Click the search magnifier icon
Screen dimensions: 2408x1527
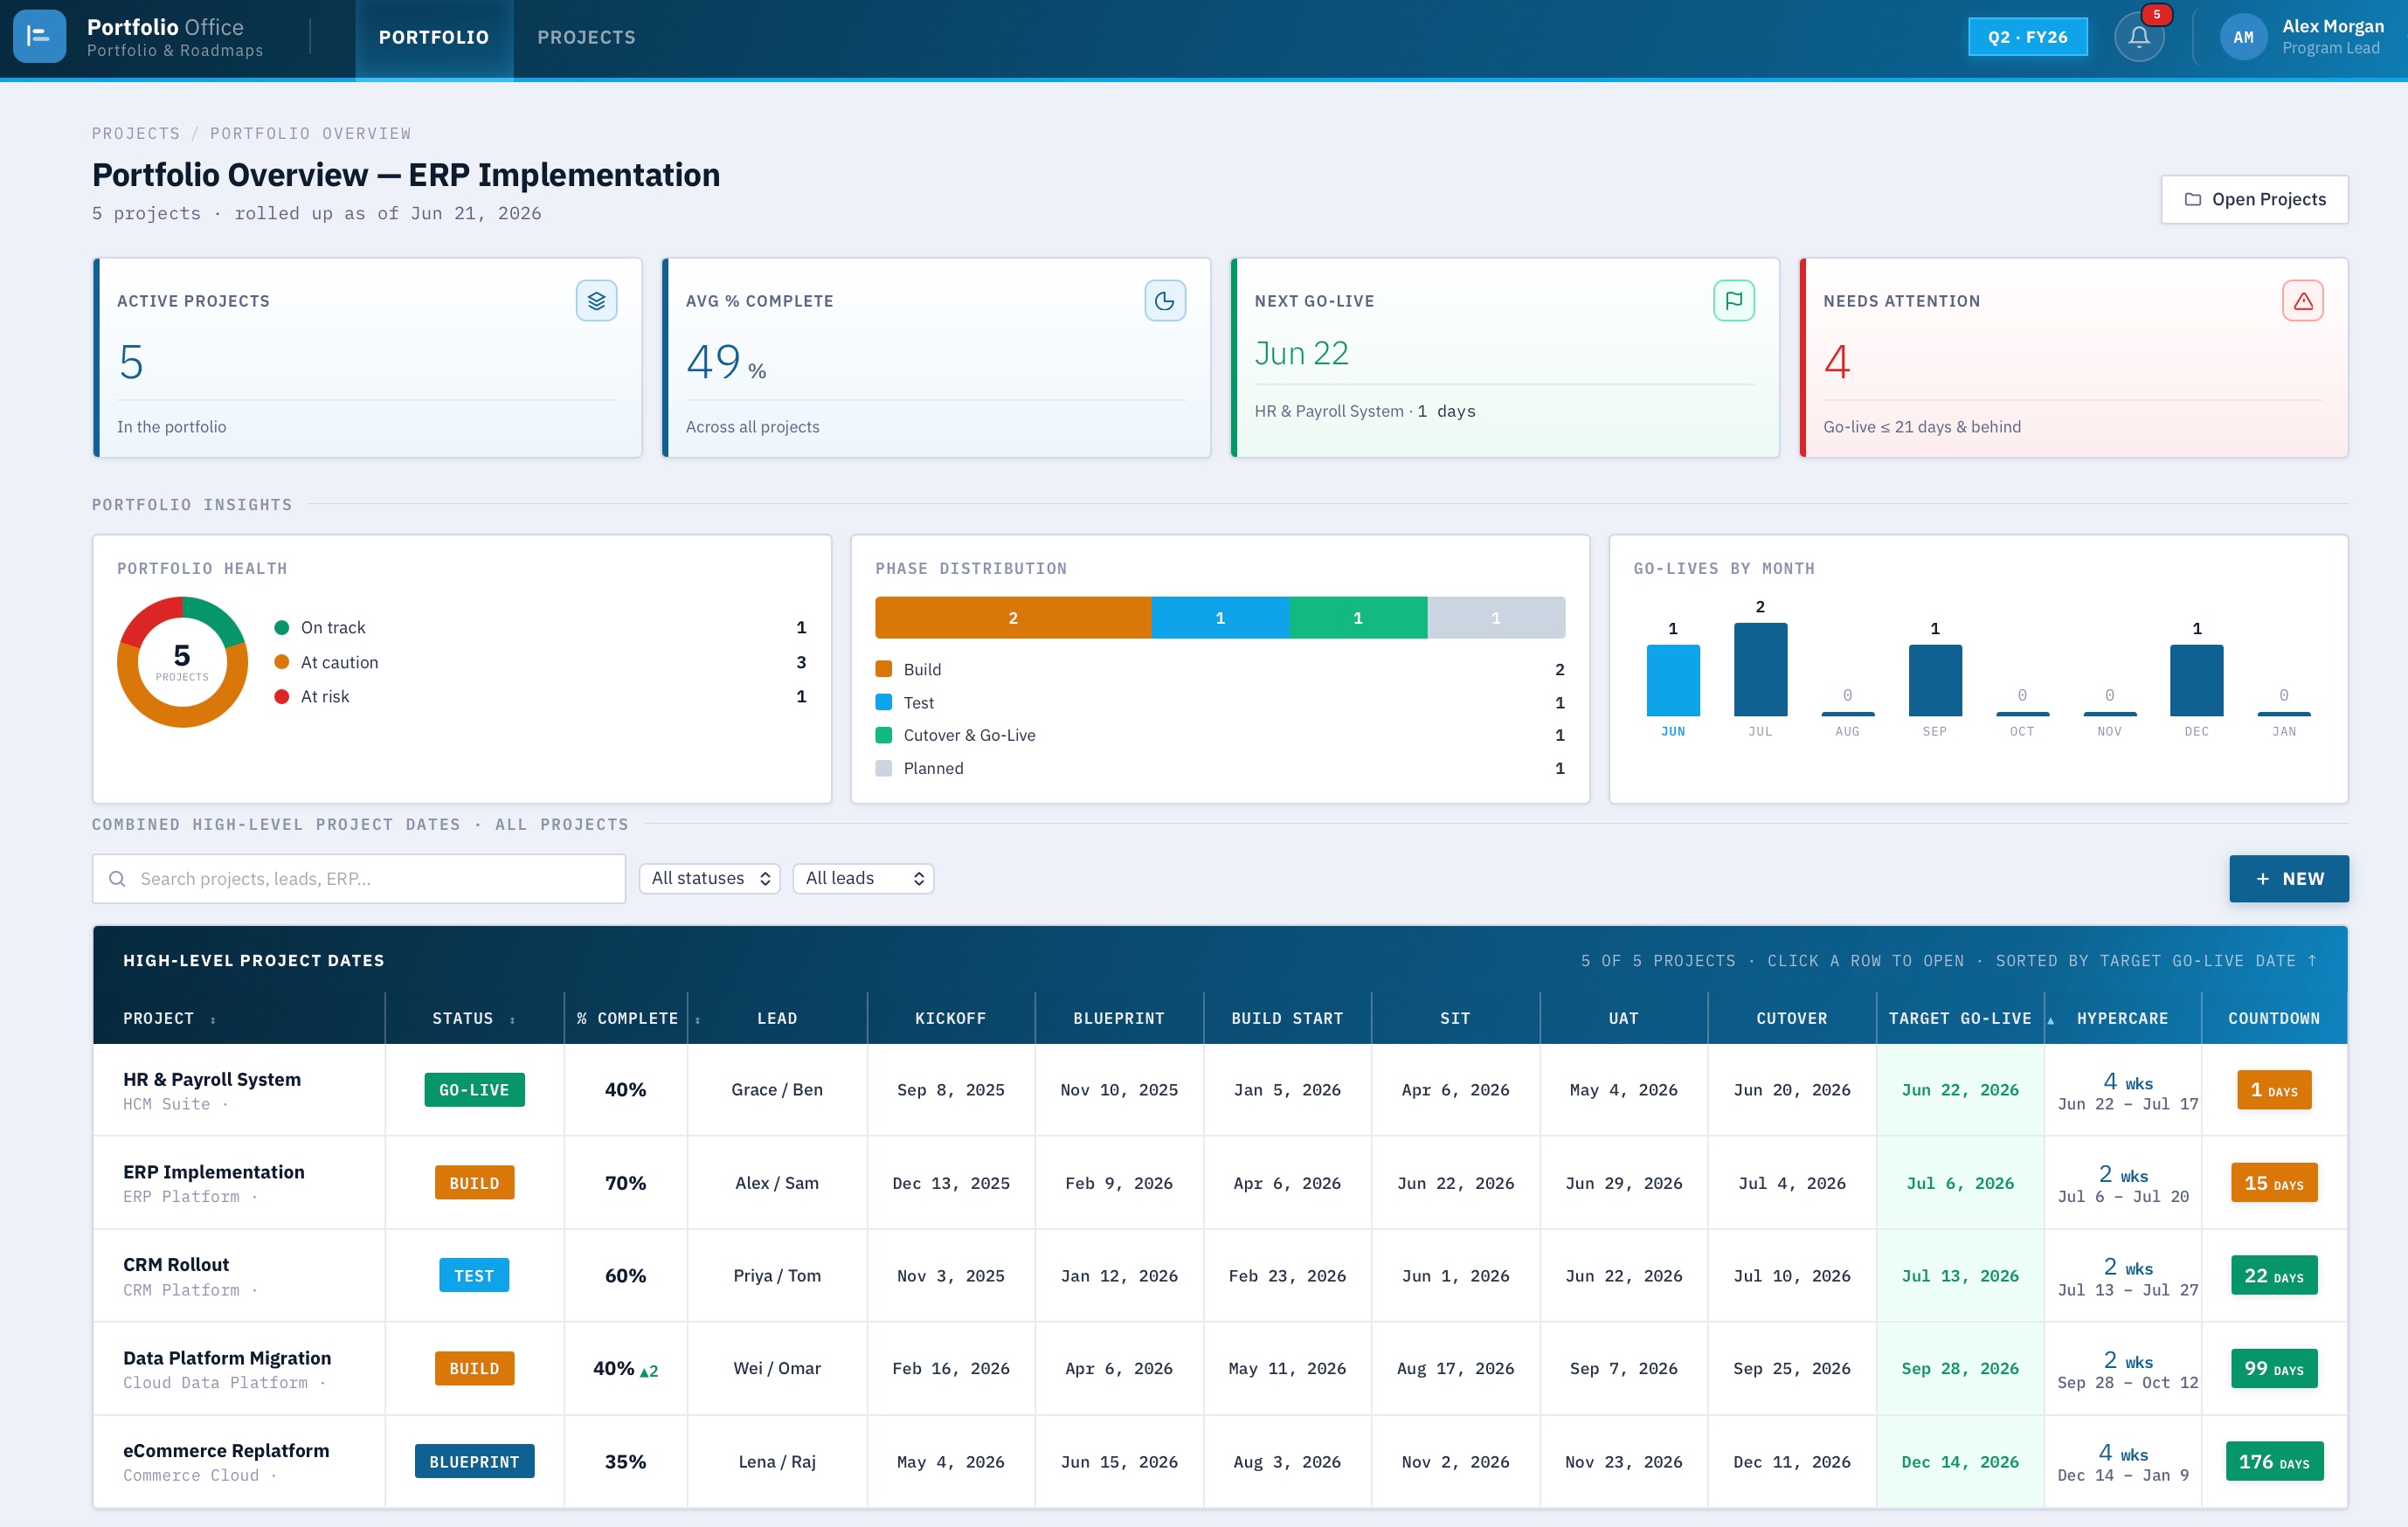[x=117, y=879]
